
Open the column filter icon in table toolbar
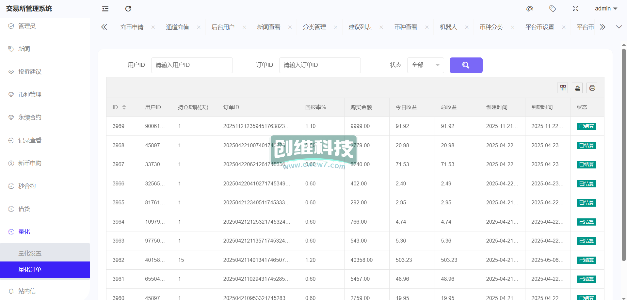tap(563, 88)
